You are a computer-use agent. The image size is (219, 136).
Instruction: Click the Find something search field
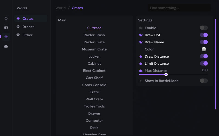coord(179,8)
